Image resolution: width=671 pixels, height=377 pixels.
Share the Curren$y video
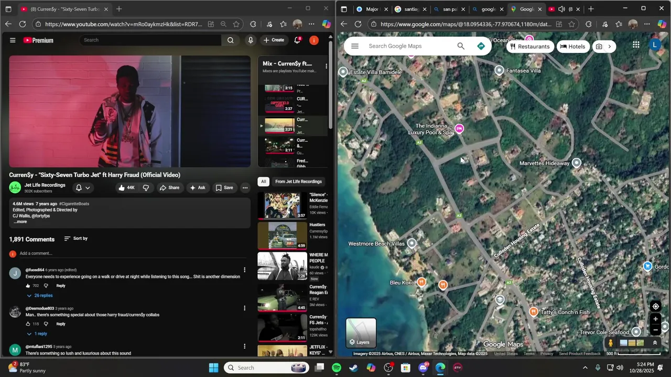click(x=169, y=188)
